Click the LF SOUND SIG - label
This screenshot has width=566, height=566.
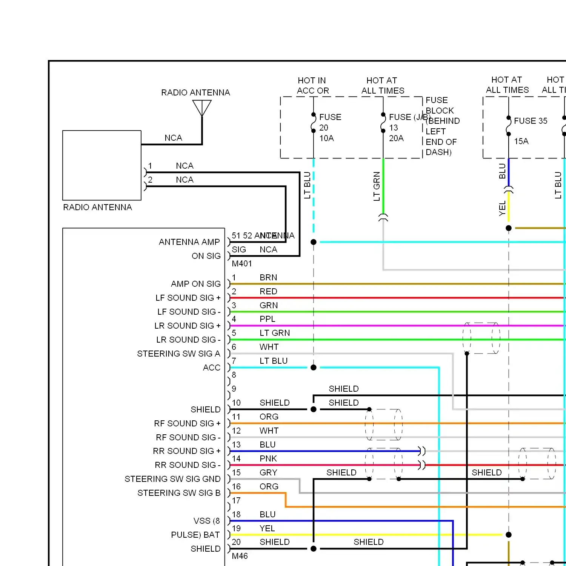189,312
